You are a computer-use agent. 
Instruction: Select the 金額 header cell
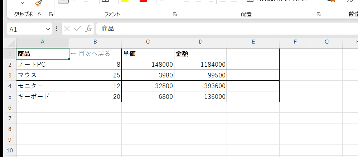click(x=200, y=54)
